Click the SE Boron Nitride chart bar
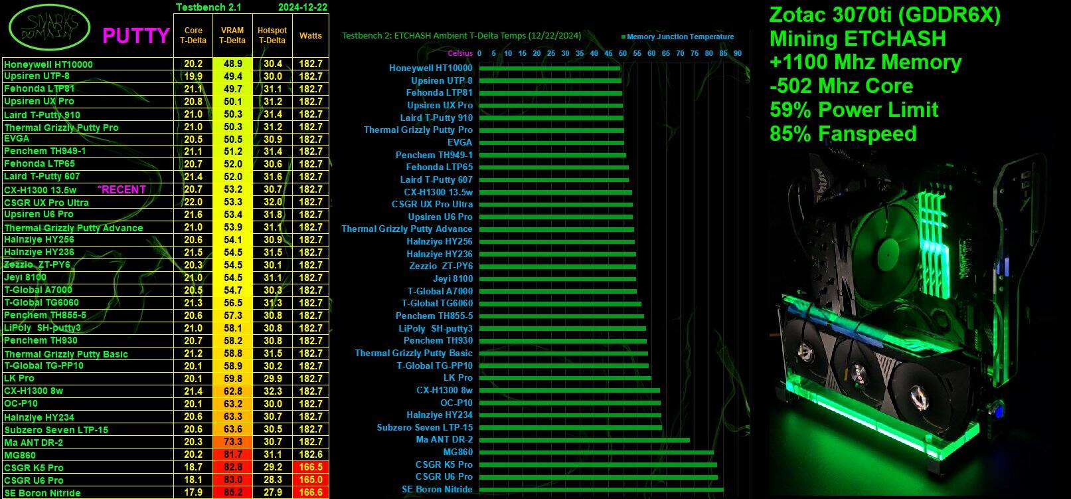This screenshot has height=499, width=1071. [x=601, y=490]
